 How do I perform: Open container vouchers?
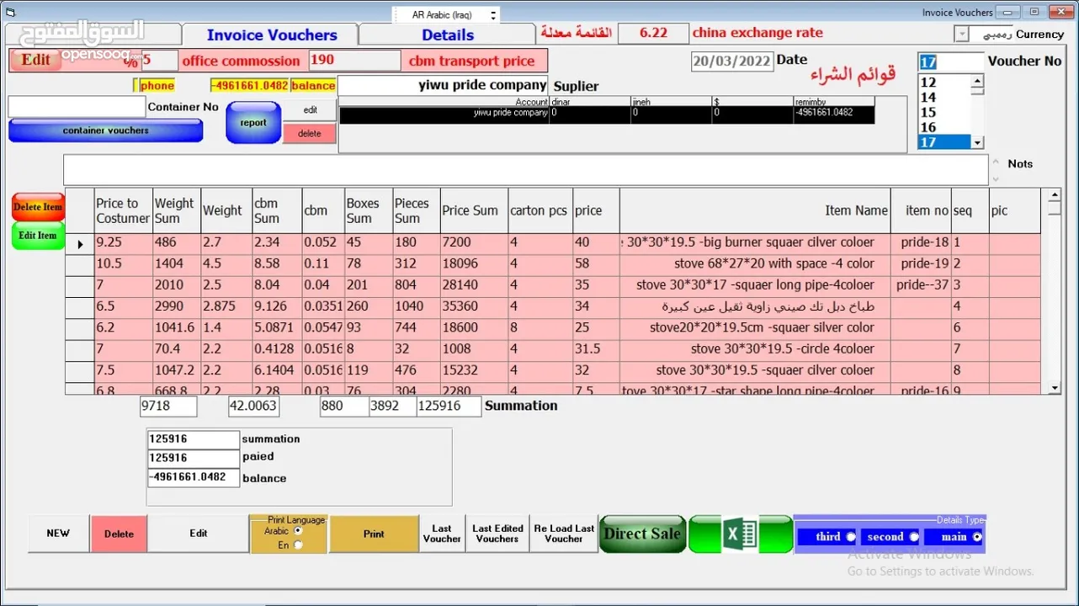(x=105, y=130)
